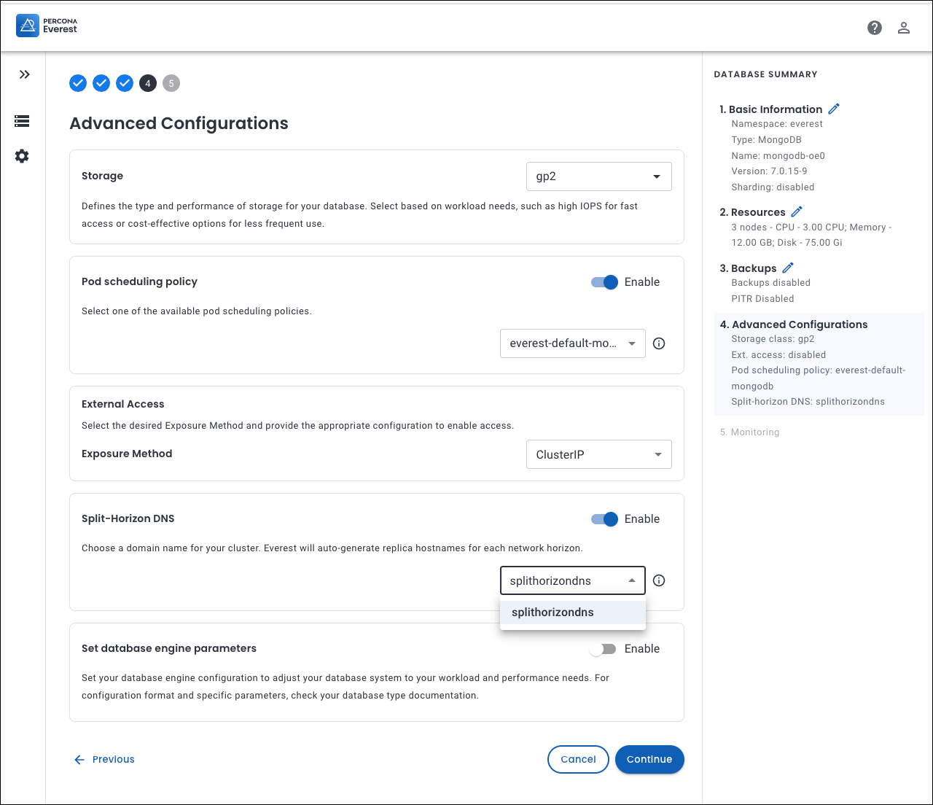Go back via Previous link

(x=104, y=759)
